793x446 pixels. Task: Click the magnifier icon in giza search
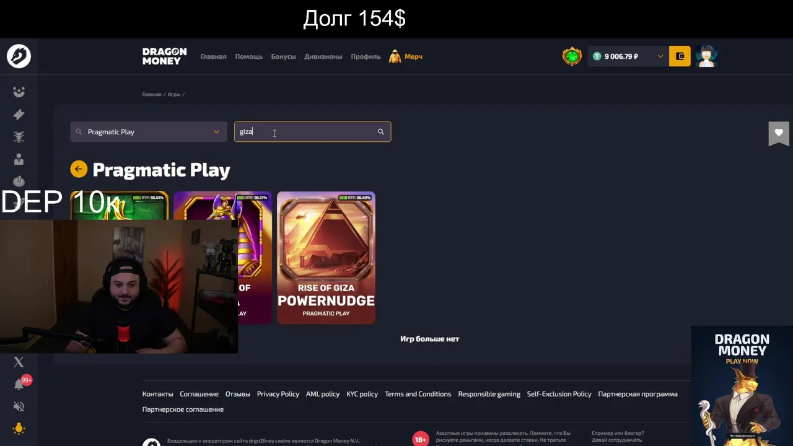(381, 132)
